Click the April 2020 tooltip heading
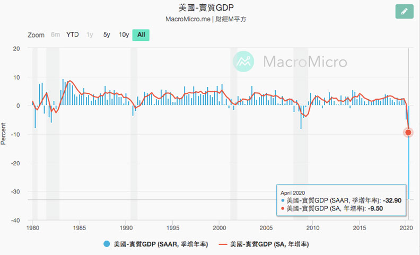The width and height of the screenshot is (420, 255). pos(293,193)
